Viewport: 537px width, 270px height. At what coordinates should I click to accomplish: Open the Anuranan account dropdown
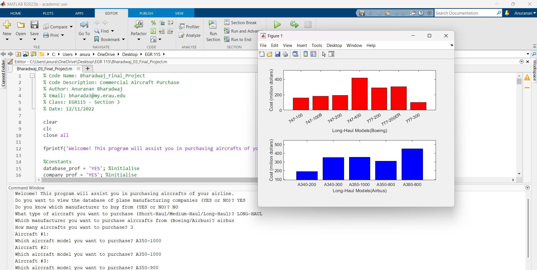[525, 13]
